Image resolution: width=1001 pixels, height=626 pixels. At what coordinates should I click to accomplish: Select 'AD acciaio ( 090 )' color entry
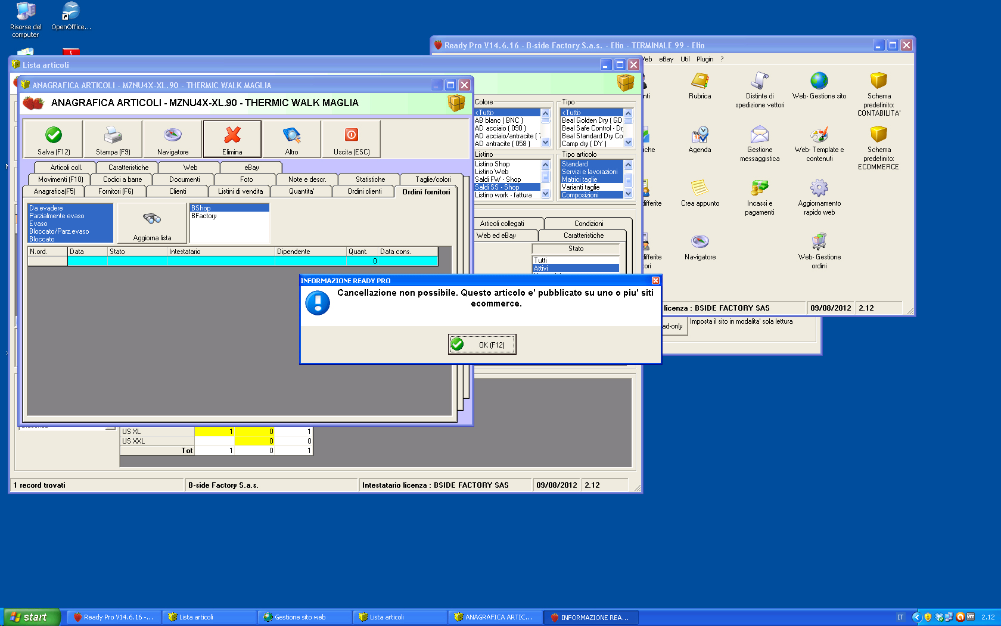(507, 128)
